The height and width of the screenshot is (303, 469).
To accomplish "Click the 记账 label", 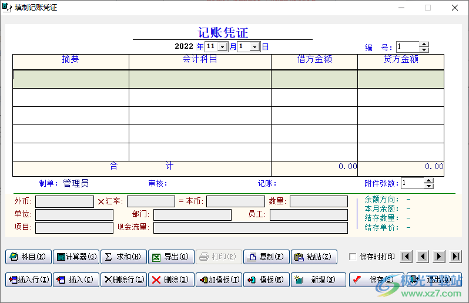I will coord(267,183).
